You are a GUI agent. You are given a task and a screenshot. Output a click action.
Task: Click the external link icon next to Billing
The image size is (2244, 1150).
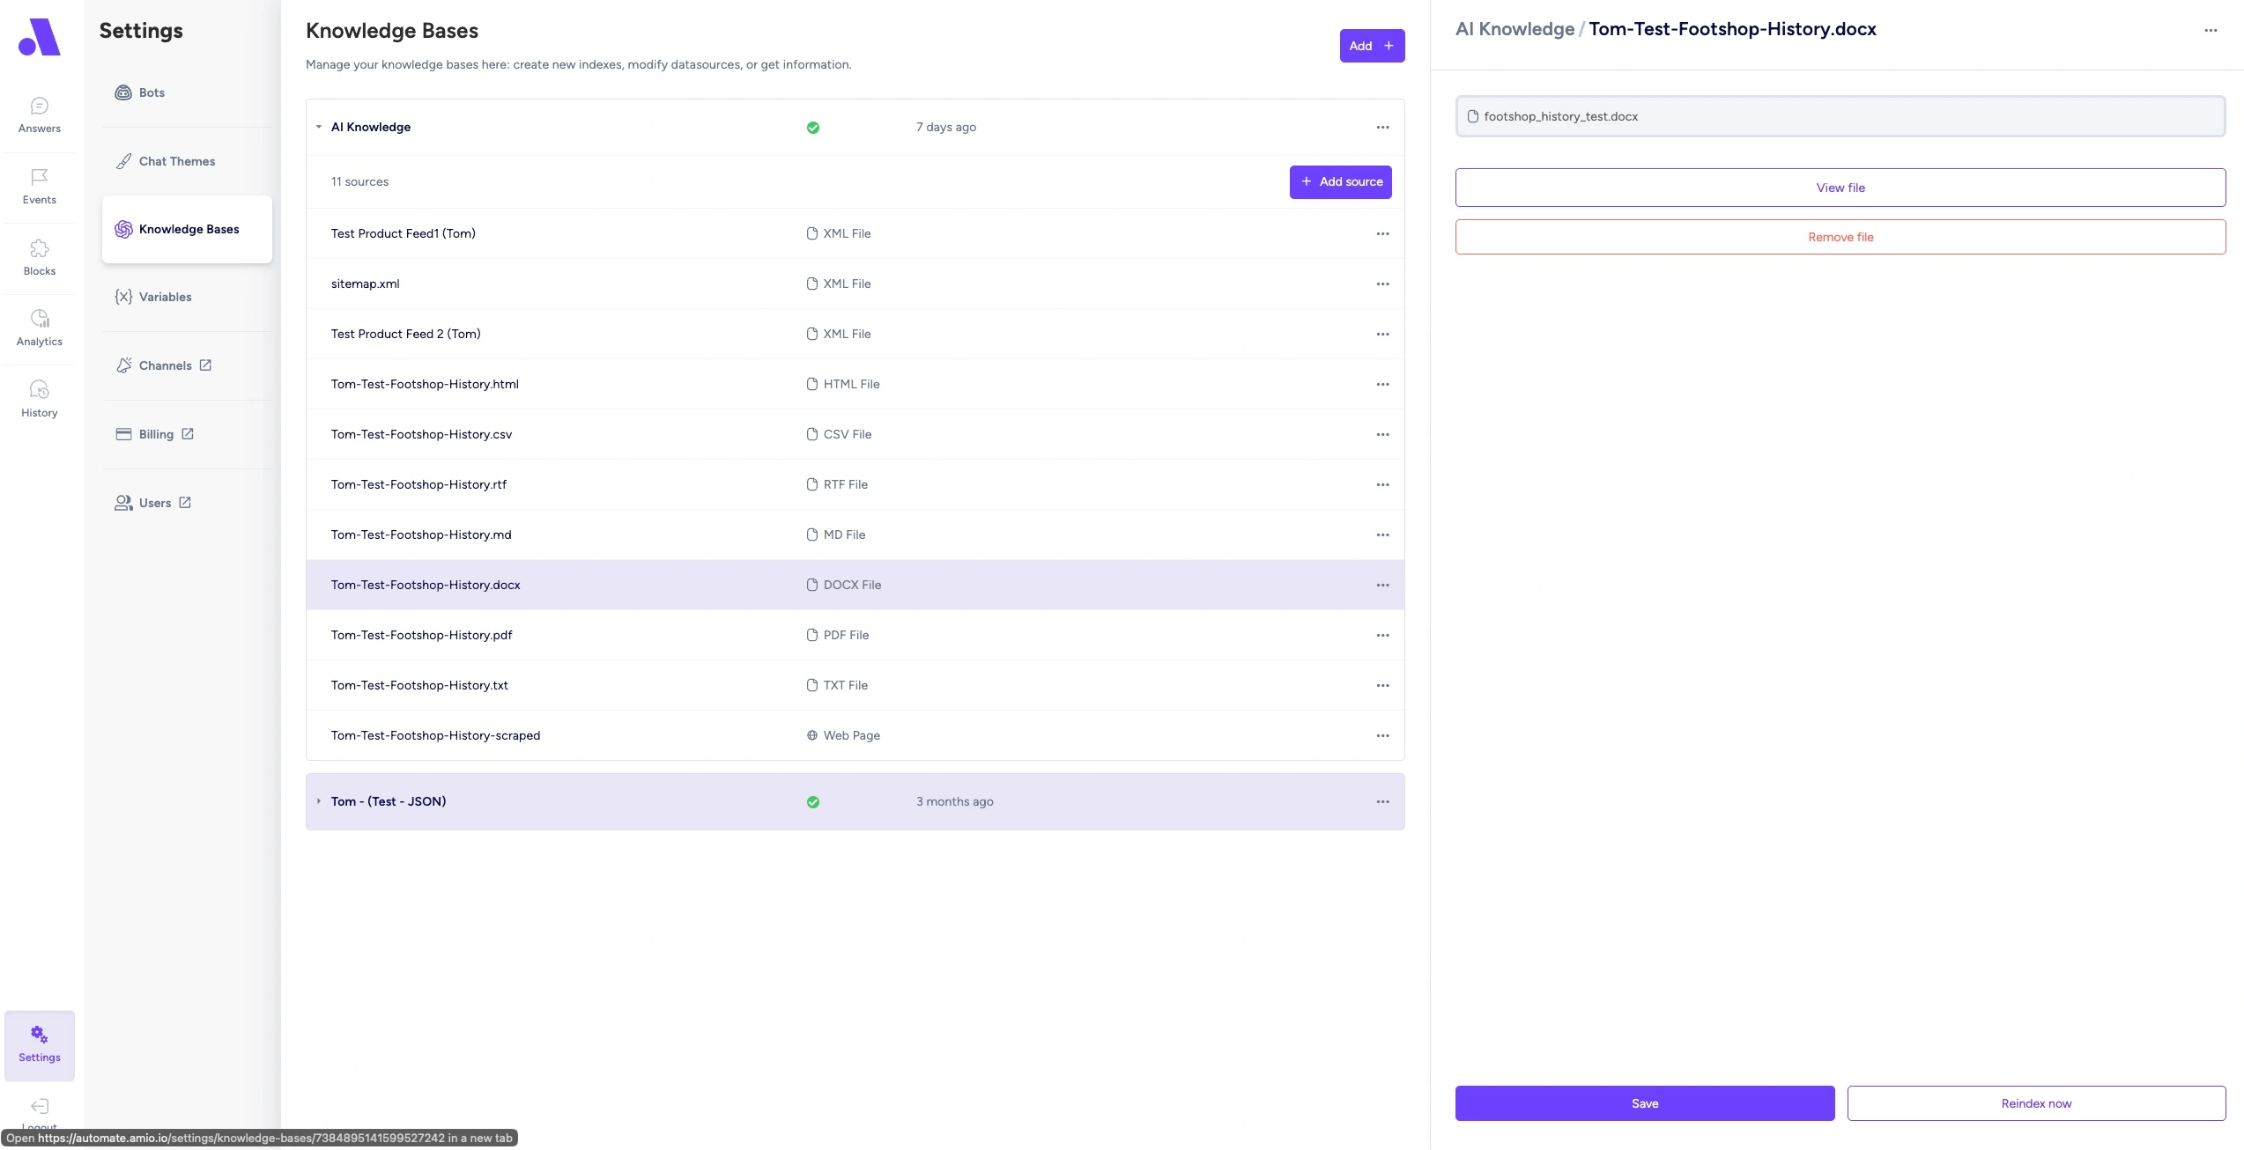tap(186, 434)
